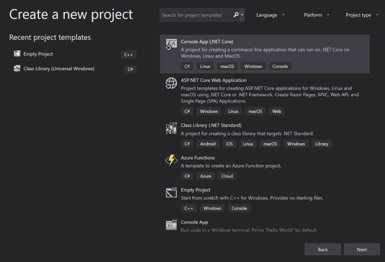Click the Back button
Viewport: 385px width, 262px height.
[x=322, y=250]
